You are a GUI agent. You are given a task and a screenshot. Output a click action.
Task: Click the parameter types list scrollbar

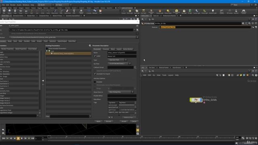(40, 71)
